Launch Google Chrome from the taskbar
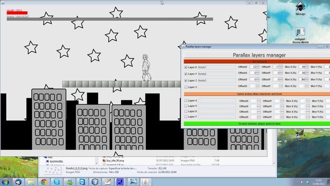Viewport: 330px width, 186px height. pyautogui.click(x=44, y=182)
